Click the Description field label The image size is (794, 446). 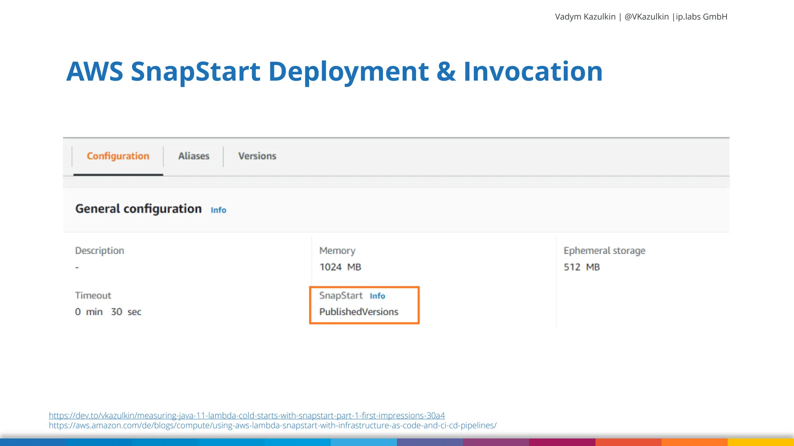(99, 250)
